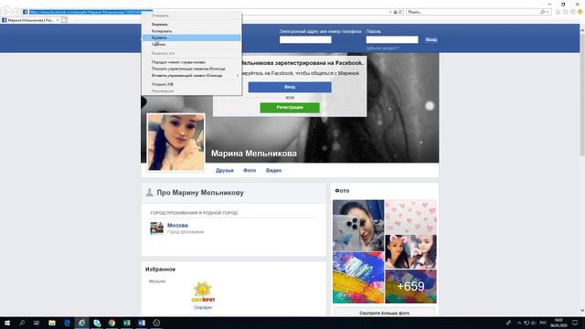The width and height of the screenshot is (585, 329).
Task: Choose Удалить in the context menu
Action: point(191,45)
